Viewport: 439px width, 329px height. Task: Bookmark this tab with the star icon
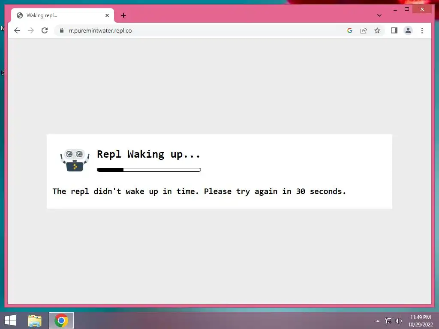click(377, 30)
